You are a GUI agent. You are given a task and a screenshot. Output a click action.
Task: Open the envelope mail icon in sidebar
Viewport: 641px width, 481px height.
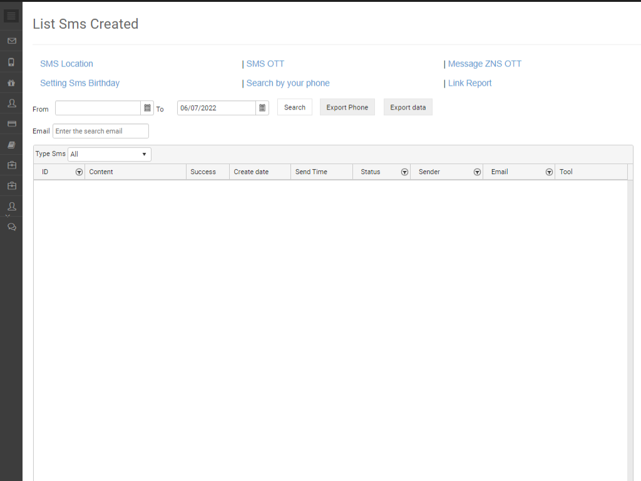11,41
